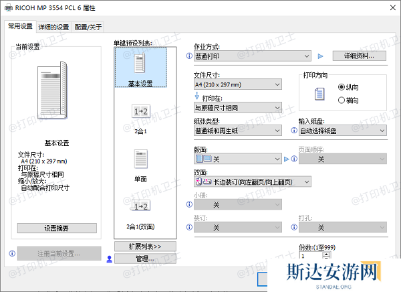
Task: Click blue arrow next to 详细资料 button
Action: coord(320,56)
